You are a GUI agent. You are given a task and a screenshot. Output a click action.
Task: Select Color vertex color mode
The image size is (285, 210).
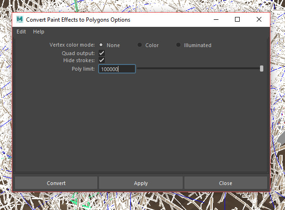[140, 45]
